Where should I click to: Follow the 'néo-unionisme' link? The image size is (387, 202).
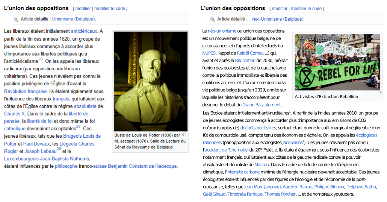[x=222, y=31]
